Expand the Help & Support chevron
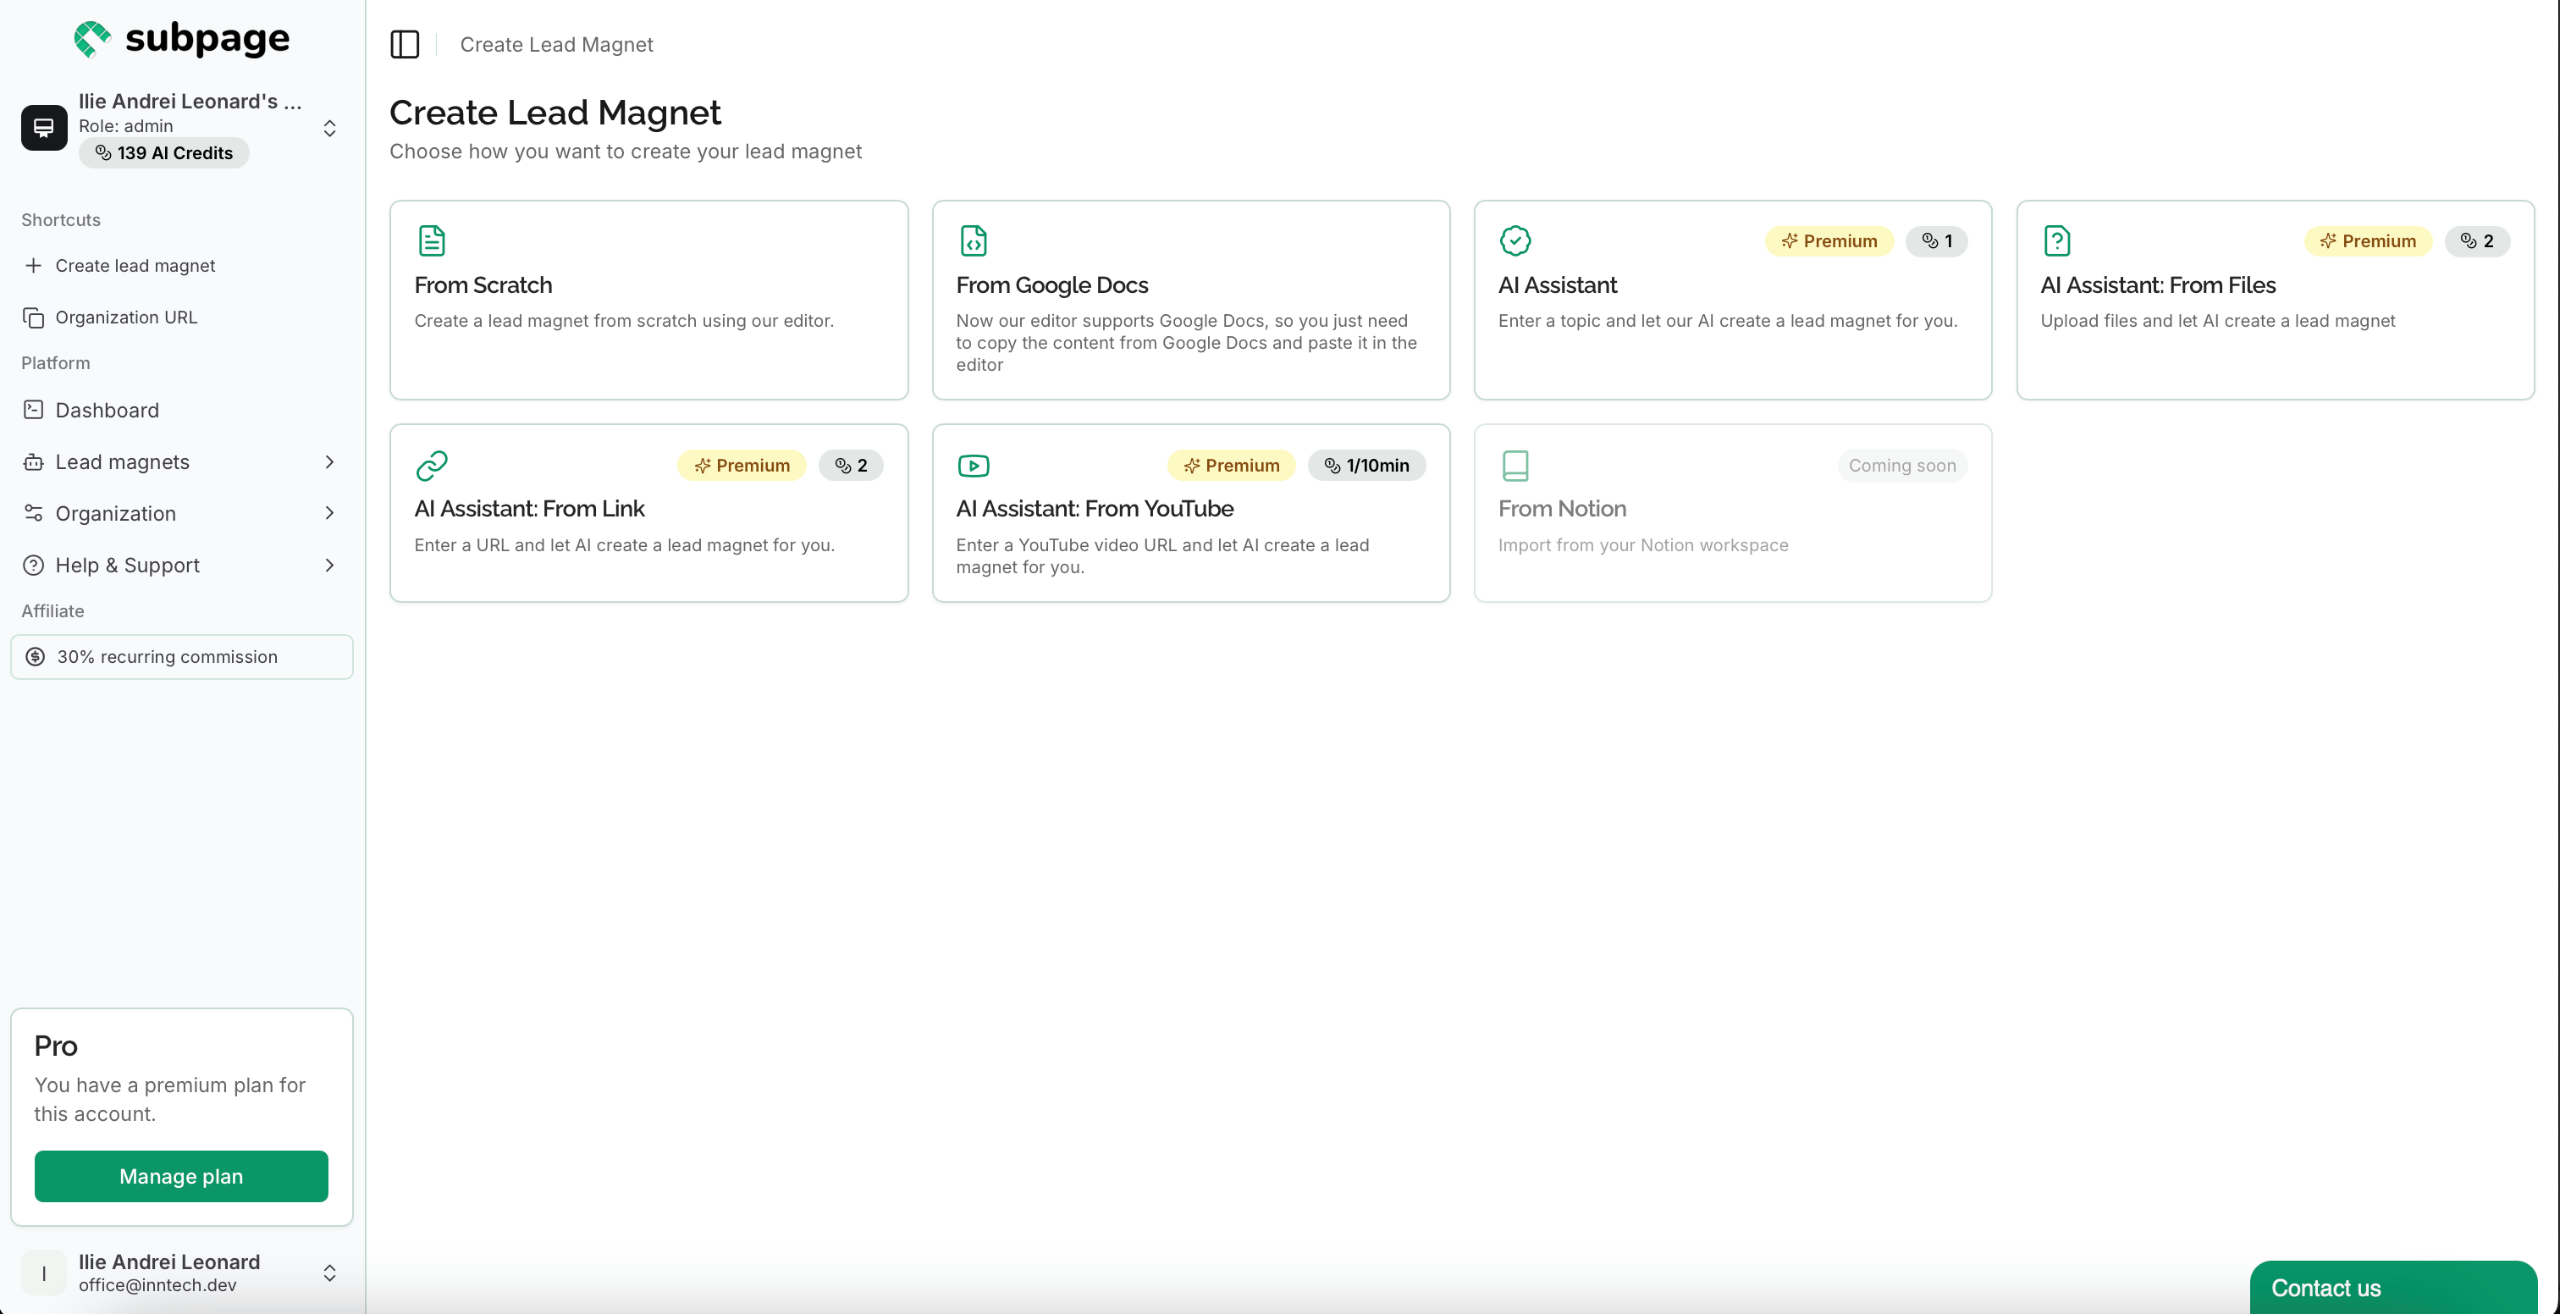The height and width of the screenshot is (1314, 2560). click(x=330, y=566)
